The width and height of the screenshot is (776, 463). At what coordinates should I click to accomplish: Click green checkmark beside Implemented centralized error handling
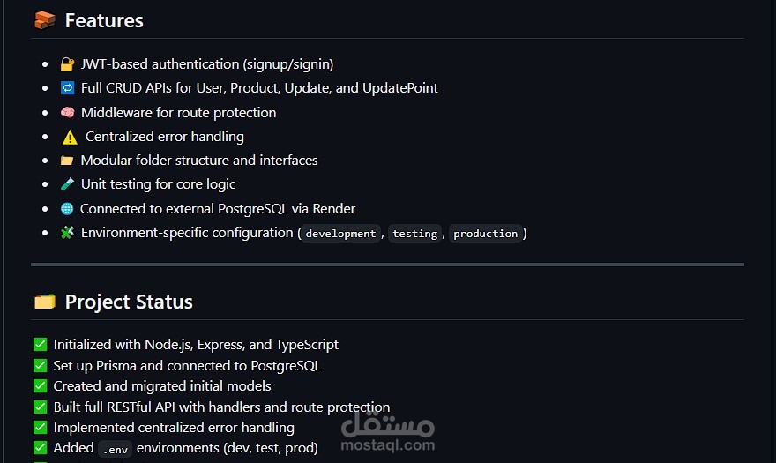pos(40,427)
